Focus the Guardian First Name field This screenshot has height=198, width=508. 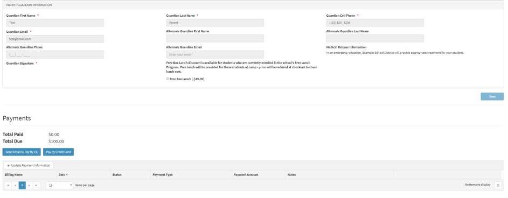(55, 23)
